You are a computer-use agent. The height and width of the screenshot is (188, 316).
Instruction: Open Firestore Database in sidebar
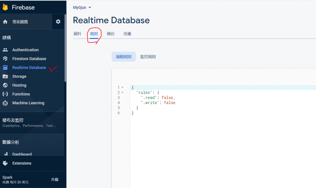point(29,59)
